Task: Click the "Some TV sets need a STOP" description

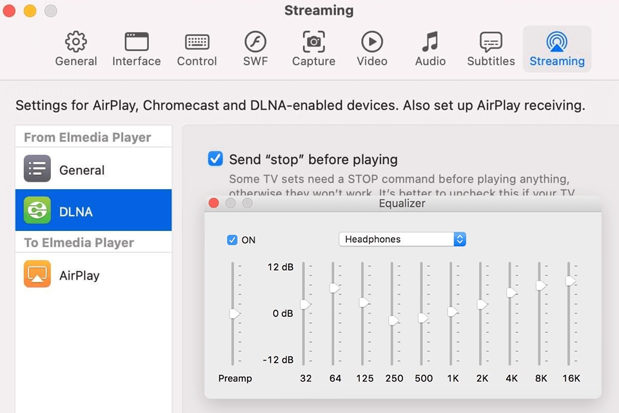Action: pos(402,186)
